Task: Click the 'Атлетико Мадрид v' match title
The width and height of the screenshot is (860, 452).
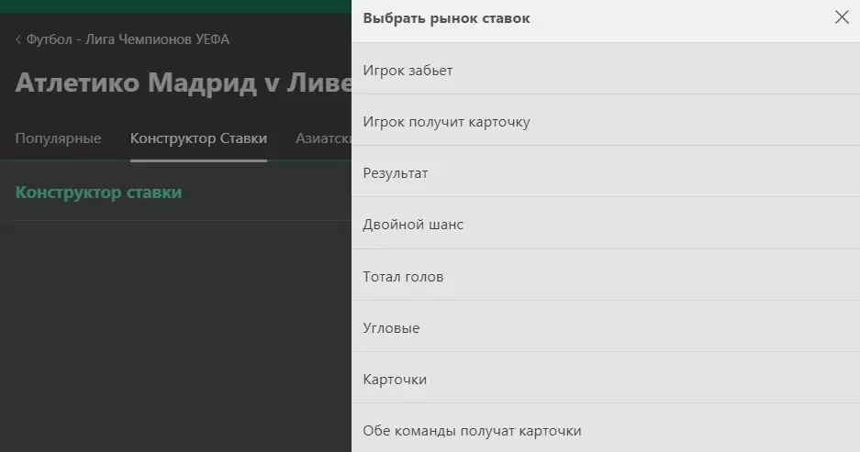Action: [x=184, y=83]
